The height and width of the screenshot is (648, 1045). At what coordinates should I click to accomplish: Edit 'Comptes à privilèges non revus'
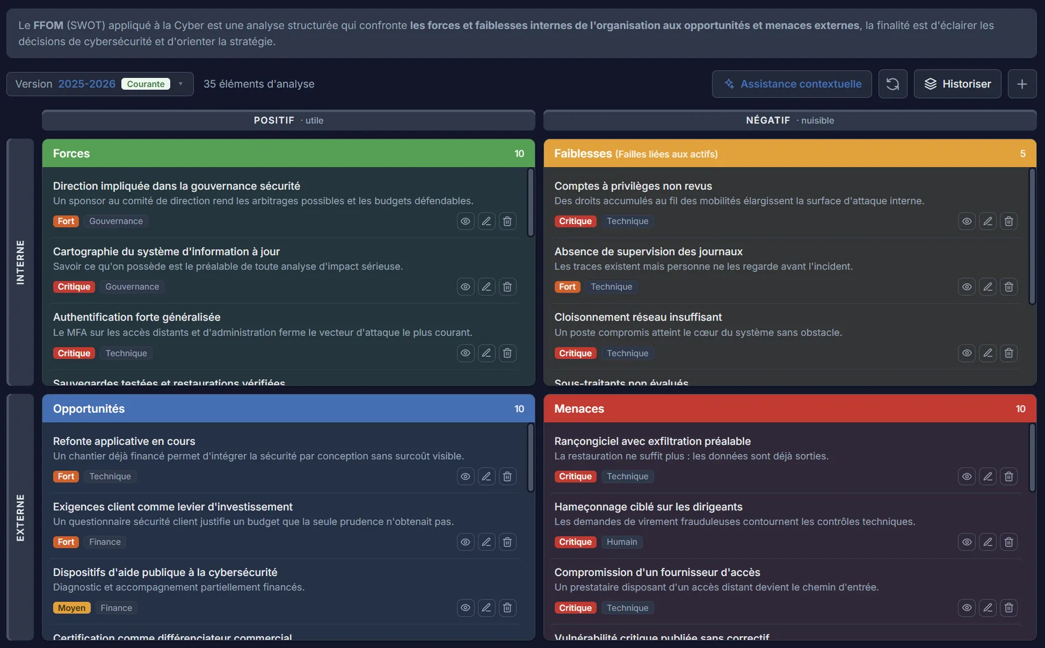tap(988, 221)
